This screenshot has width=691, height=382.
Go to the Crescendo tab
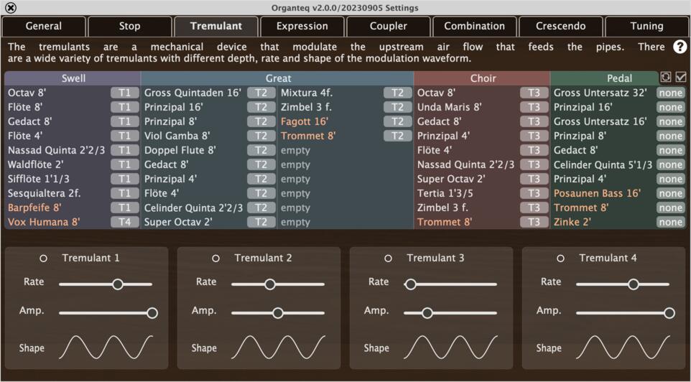pyautogui.click(x=561, y=26)
